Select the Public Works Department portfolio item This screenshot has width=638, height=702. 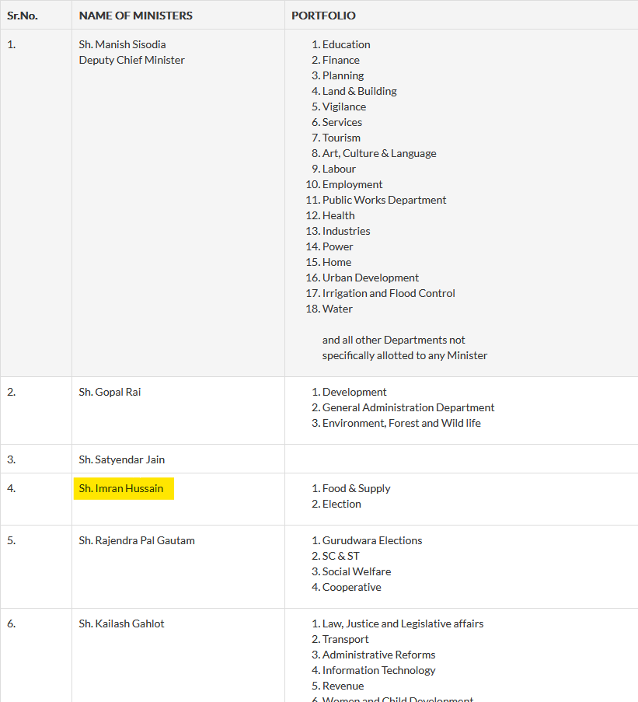pyautogui.click(x=384, y=200)
